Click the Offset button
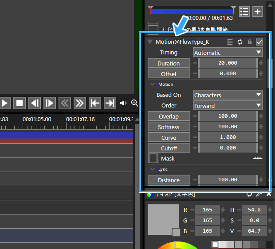Viewport: 275px width, 249px height. tap(169, 73)
